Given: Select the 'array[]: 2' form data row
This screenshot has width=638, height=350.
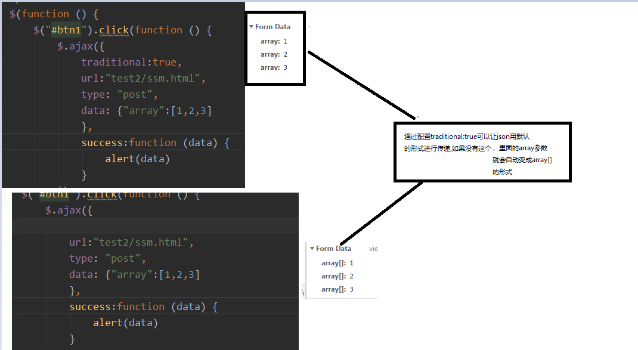Looking at the screenshot, I should click(337, 276).
